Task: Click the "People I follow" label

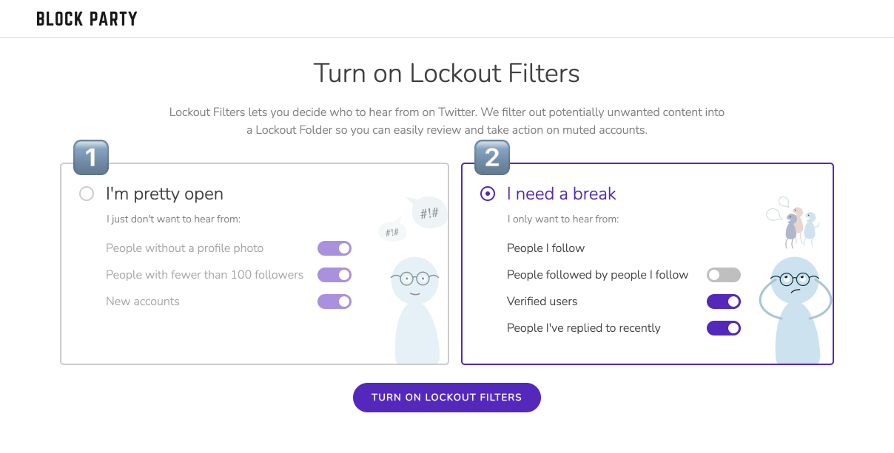Action: [x=546, y=248]
